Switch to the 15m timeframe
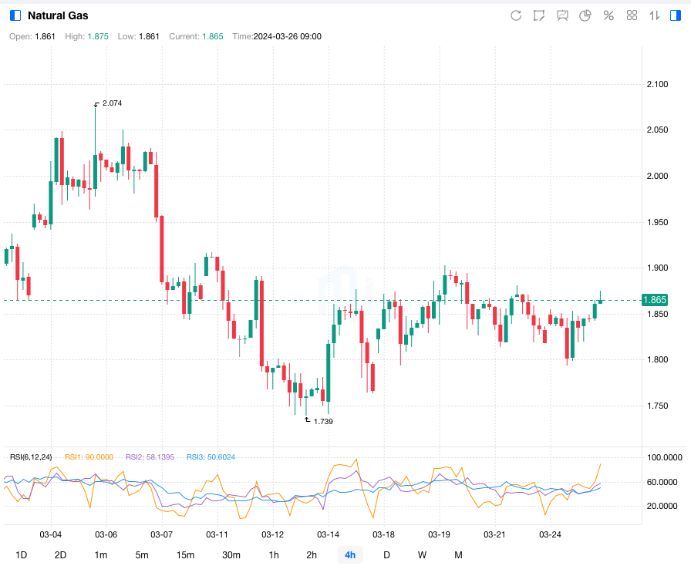 185,555
